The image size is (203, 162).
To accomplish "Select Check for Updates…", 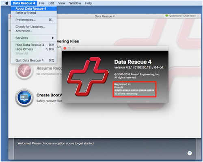I will click(34, 27).
